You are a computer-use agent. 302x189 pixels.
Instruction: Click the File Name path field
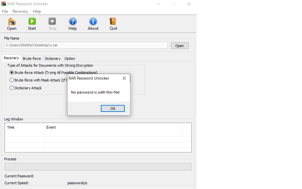86,45
